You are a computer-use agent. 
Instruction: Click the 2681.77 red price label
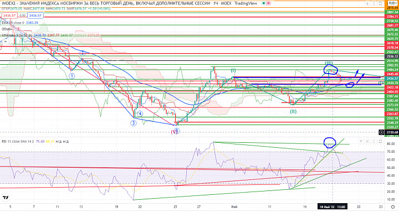[392, 25]
